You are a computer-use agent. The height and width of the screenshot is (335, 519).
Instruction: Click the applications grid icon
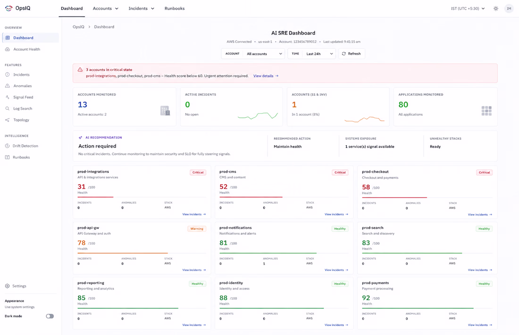[486, 111]
